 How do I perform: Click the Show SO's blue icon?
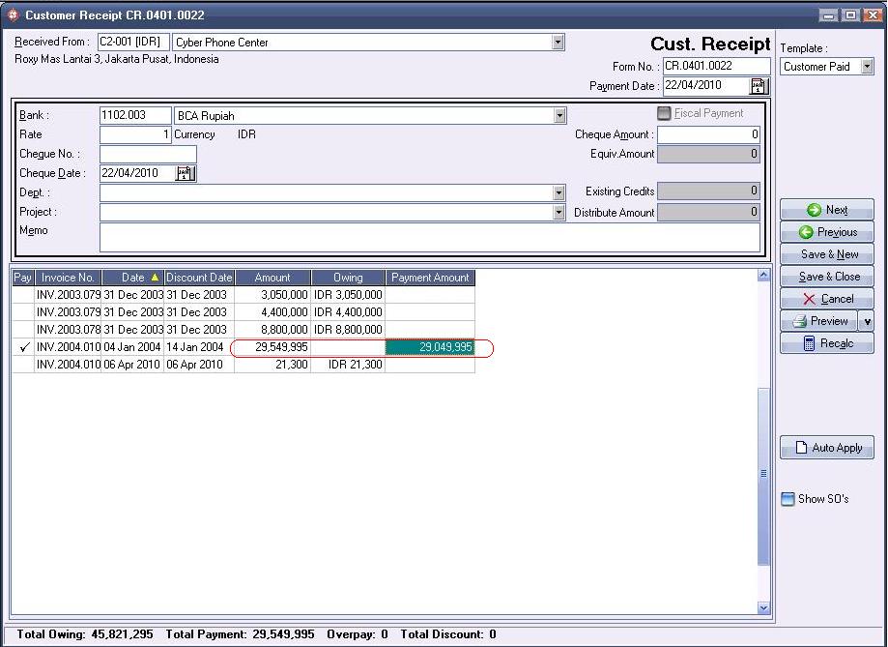[788, 498]
